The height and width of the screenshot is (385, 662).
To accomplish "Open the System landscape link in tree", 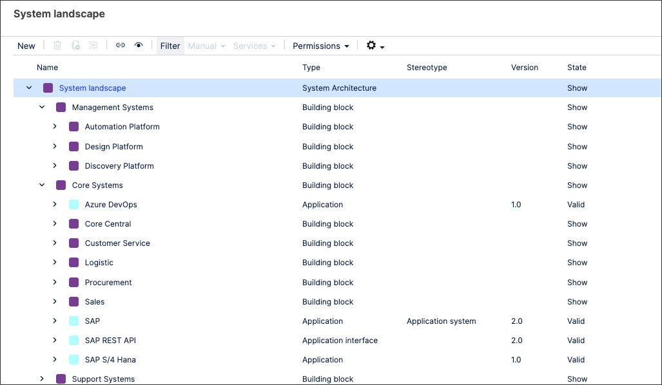I will click(x=92, y=88).
